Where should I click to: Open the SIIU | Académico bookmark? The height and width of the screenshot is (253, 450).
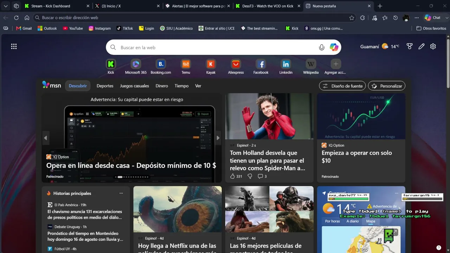(176, 28)
